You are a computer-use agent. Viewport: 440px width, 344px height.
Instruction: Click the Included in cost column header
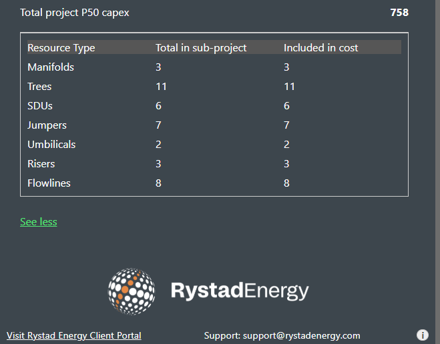tap(321, 48)
